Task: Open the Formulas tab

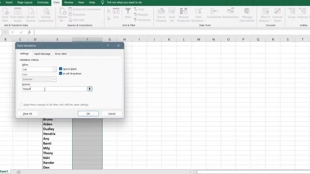Action: pos(43,2)
